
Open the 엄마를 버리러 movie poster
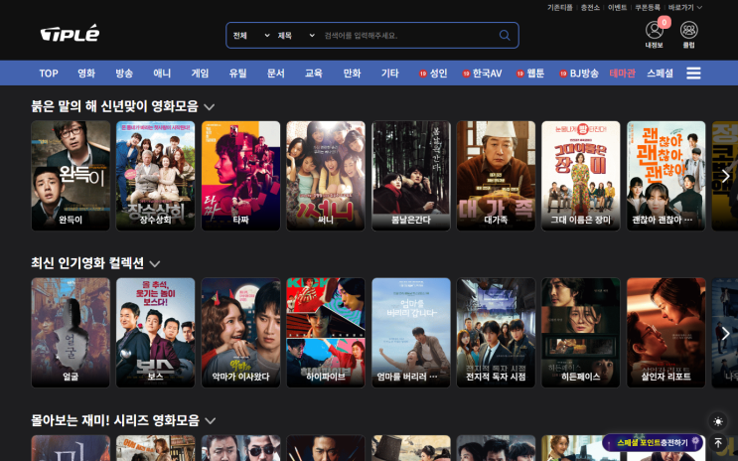(411, 333)
